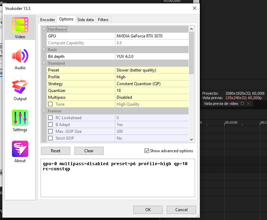The height and width of the screenshot is (220, 267).
Task: Open the Preset value dropdown
Action: (x=152, y=70)
